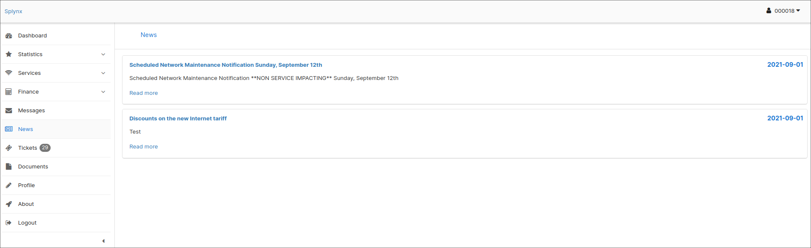Go to the Splynx home logo link
The width and height of the screenshot is (811, 248).
coord(14,11)
